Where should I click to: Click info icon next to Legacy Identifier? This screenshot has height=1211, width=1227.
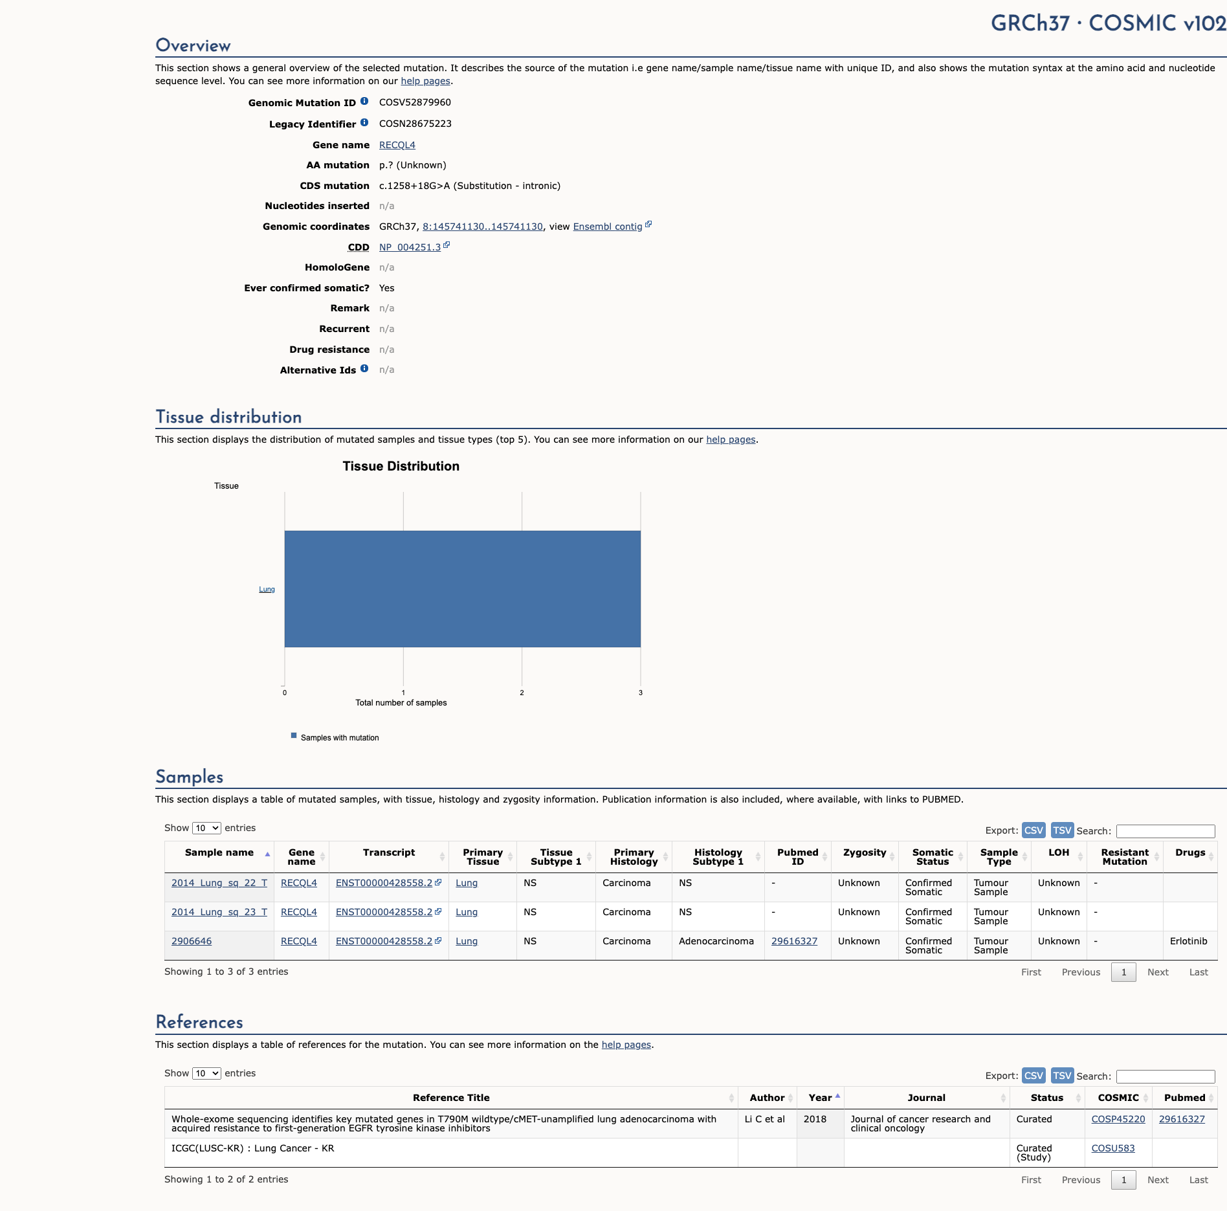tap(364, 122)
